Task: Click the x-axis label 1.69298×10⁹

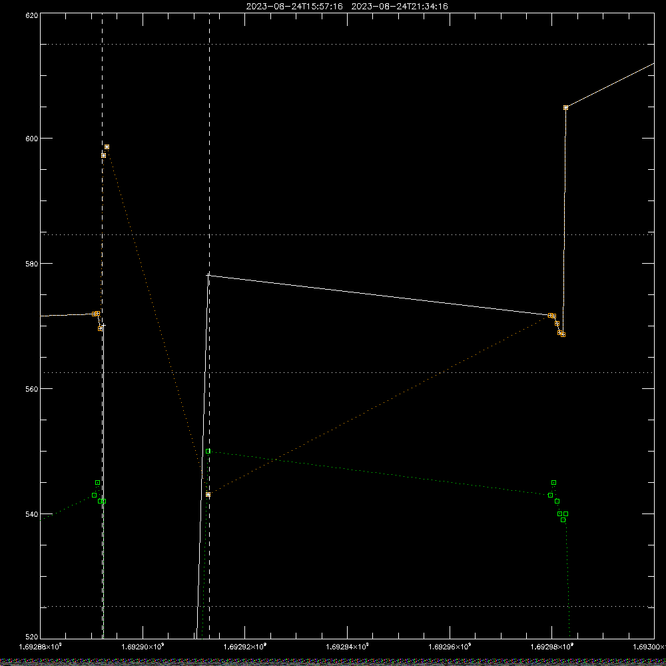Action: 552,647
